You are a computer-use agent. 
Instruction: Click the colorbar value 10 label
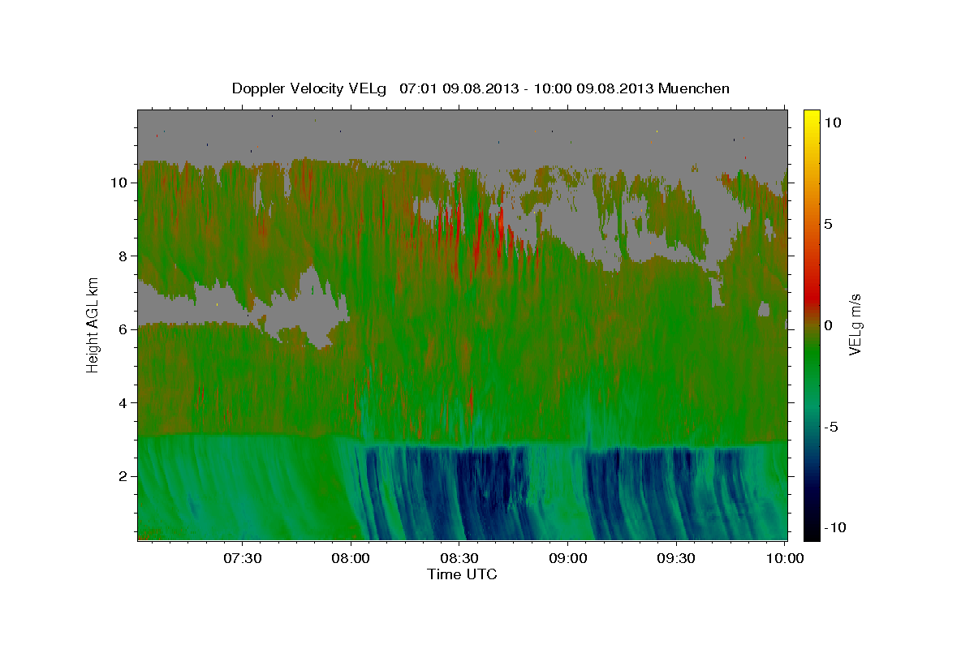pos(833,122)
